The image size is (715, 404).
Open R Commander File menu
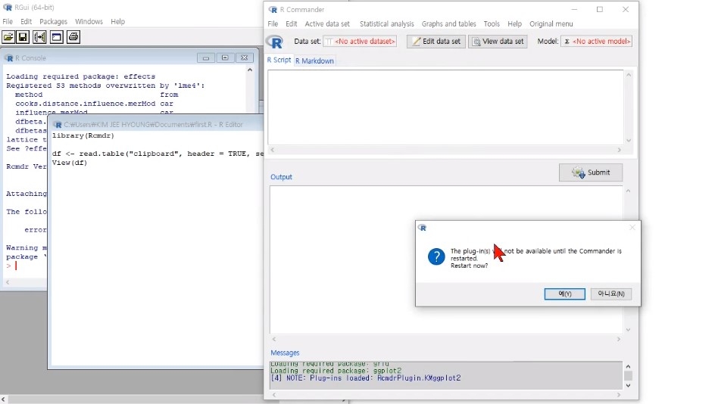[273, 23]
